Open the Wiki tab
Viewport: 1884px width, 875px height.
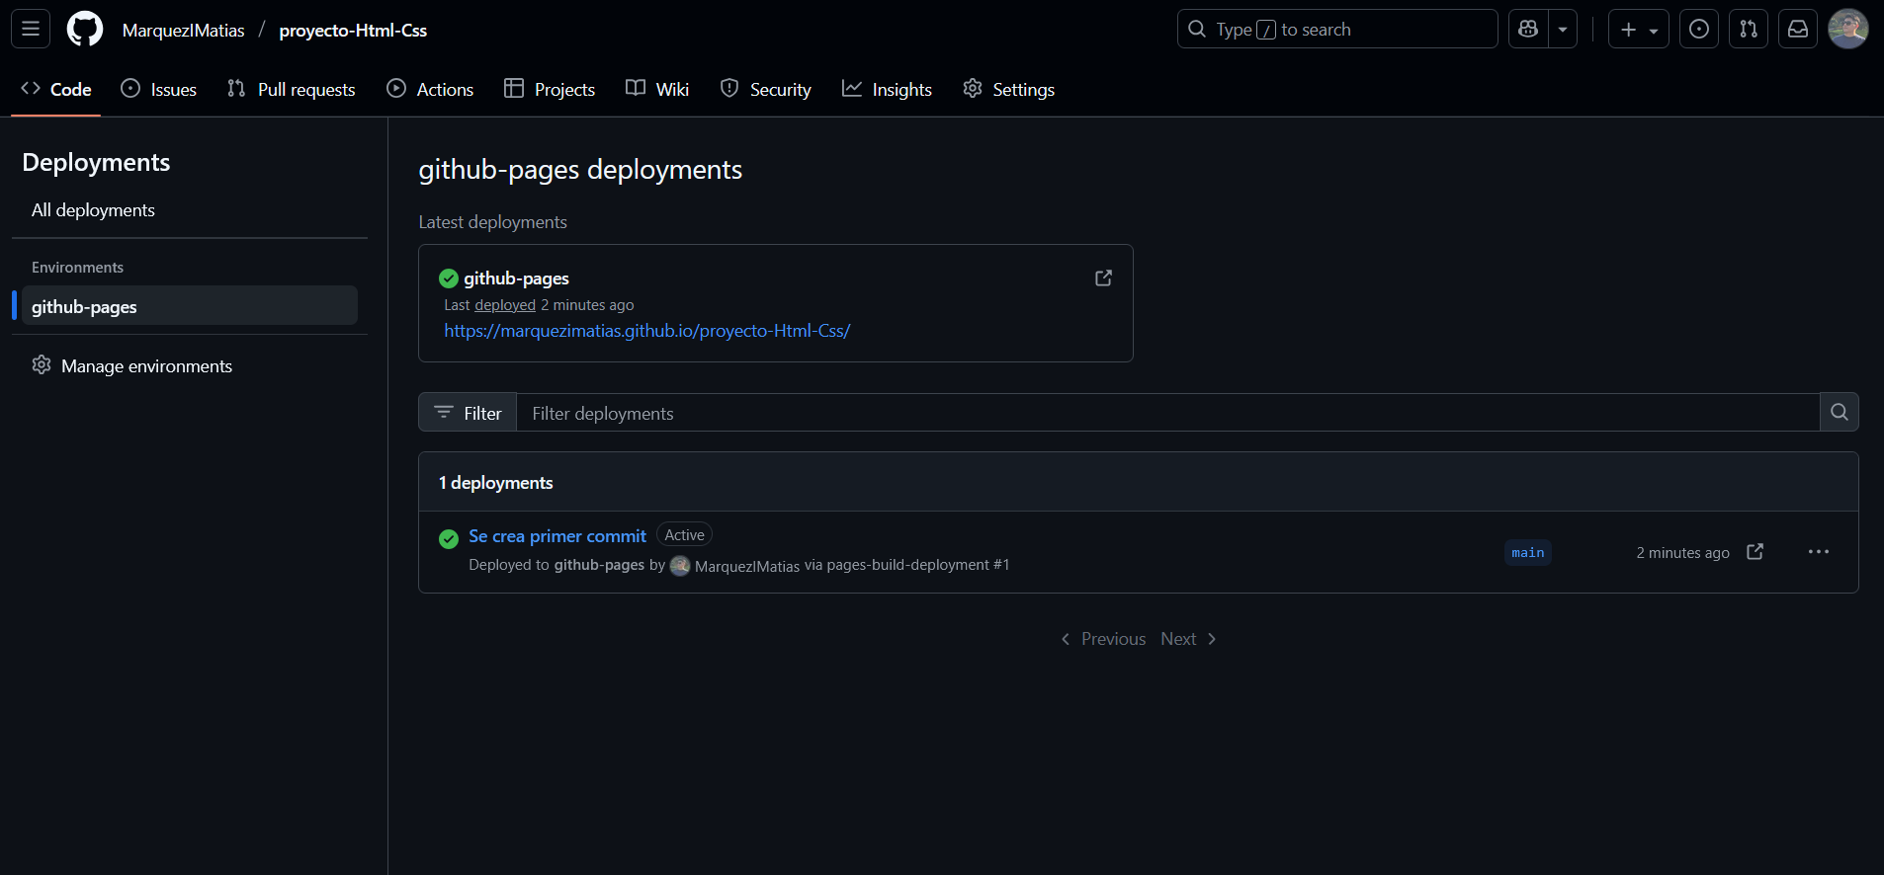[657, 89]
